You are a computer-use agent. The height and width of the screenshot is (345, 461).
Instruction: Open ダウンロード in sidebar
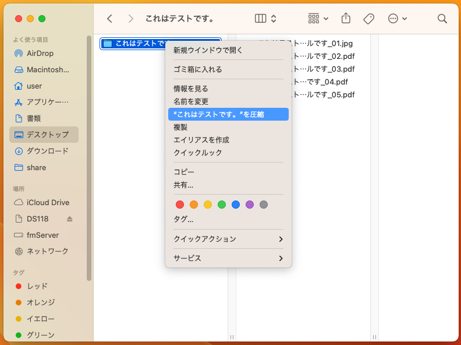pos(44,151)
